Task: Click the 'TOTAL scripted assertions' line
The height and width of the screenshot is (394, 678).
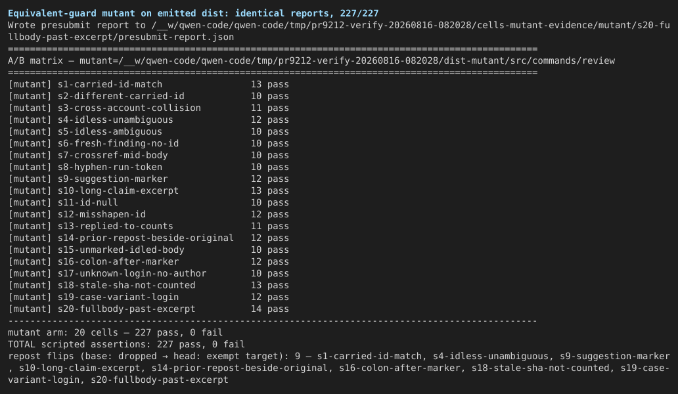Action: (126, 344)
